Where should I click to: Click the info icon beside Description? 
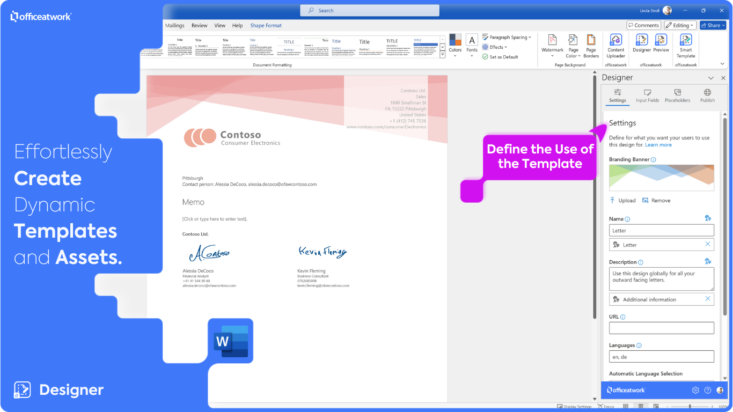tap(641, 262)
